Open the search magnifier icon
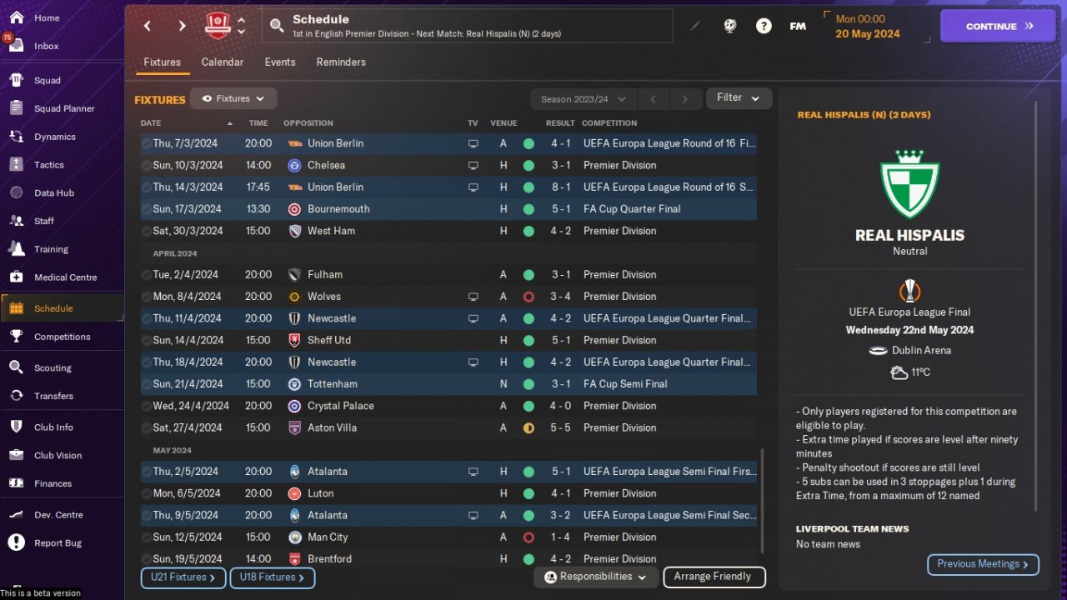The image size is (1067, 600). (x=277, y=27)
